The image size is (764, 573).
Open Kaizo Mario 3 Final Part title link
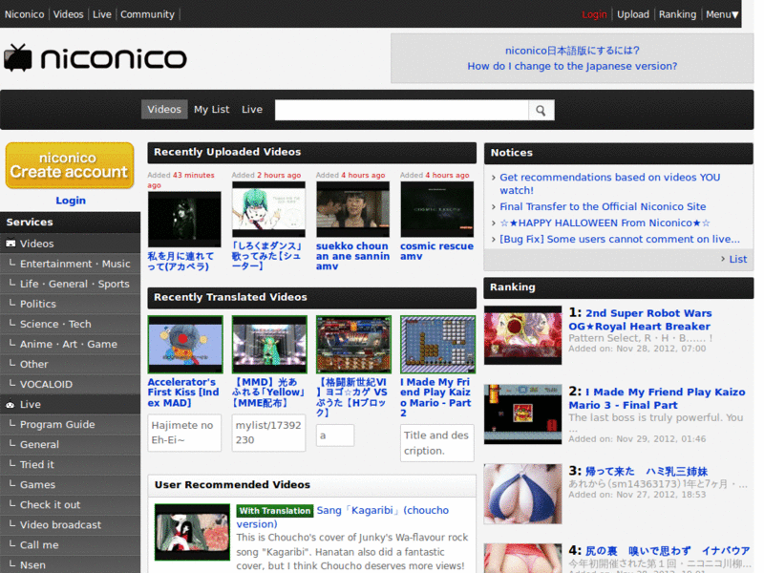657,398
